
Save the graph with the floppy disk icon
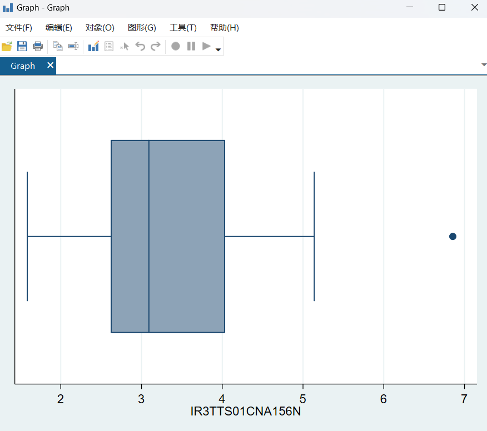22,47
